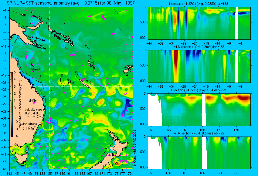Click the '143' longitude label on main map

(9, 173)
